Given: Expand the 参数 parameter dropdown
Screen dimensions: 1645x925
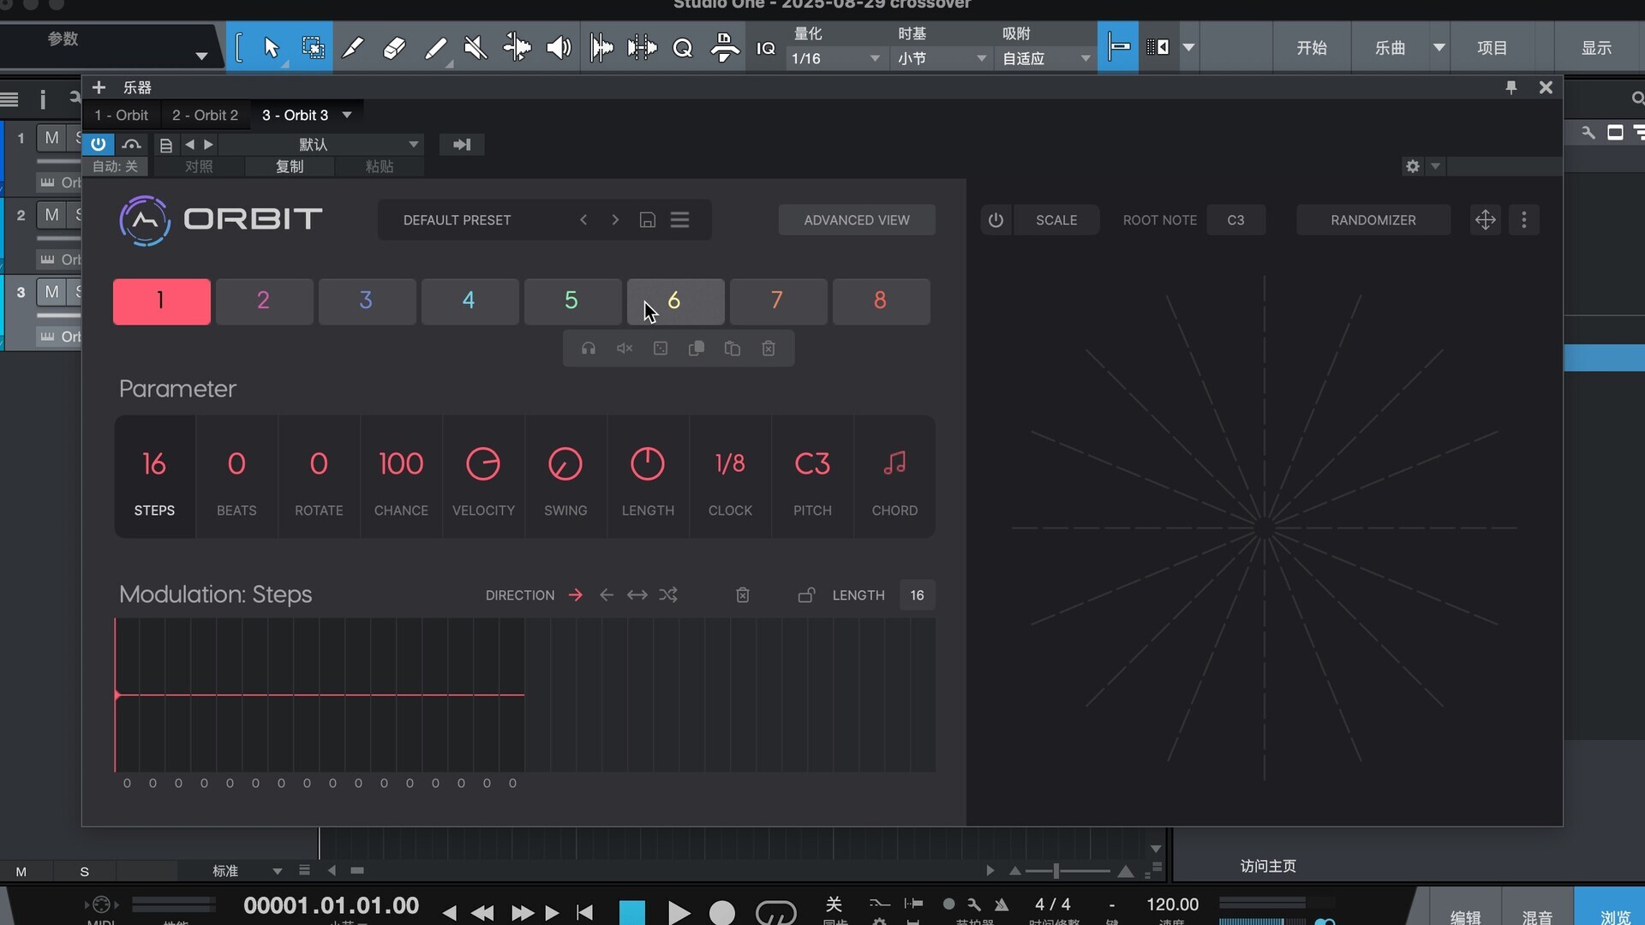Looking at the screenshot, I should coord(201,57).
